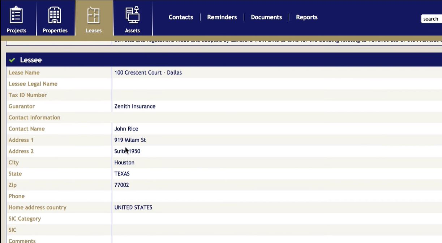The image size is (442, 243).
Task: Open the Documents menu
Action: [x=266, y=17]
